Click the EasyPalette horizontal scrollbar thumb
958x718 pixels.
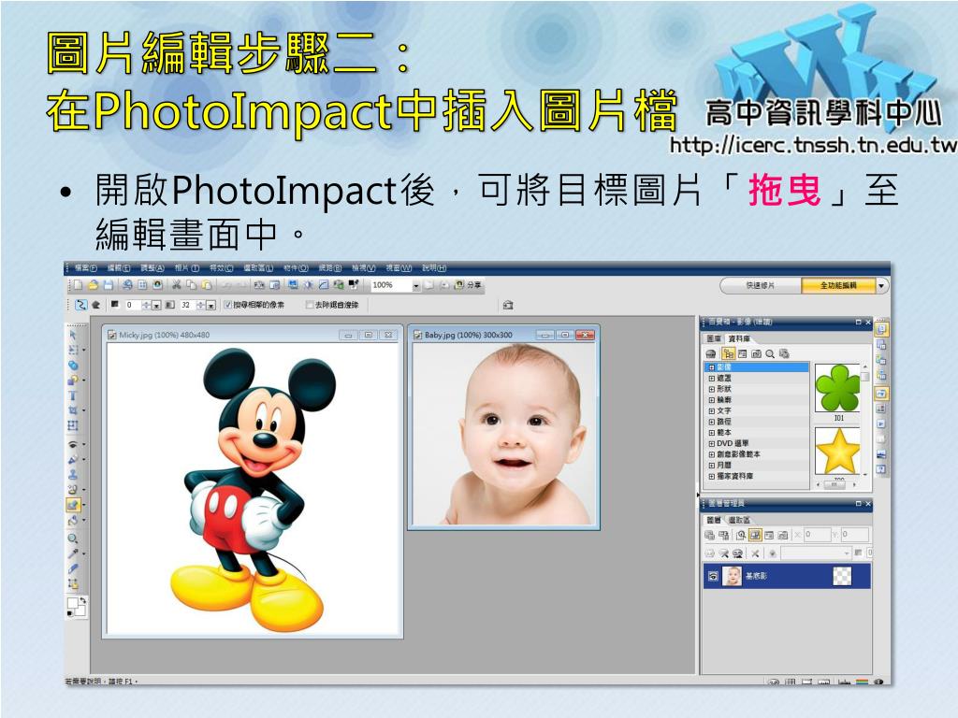click(835, 484)
